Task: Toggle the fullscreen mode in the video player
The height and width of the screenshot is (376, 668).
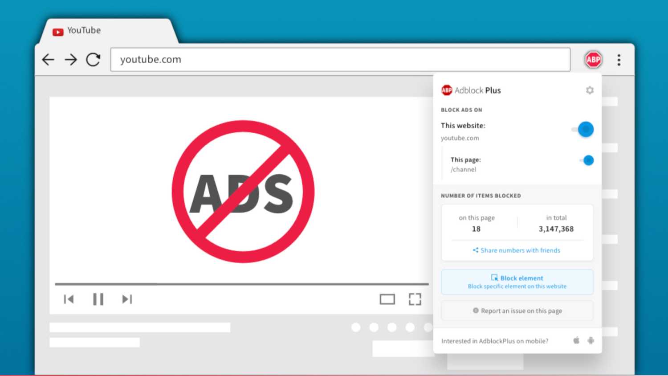Action: [x=415, y=299]
